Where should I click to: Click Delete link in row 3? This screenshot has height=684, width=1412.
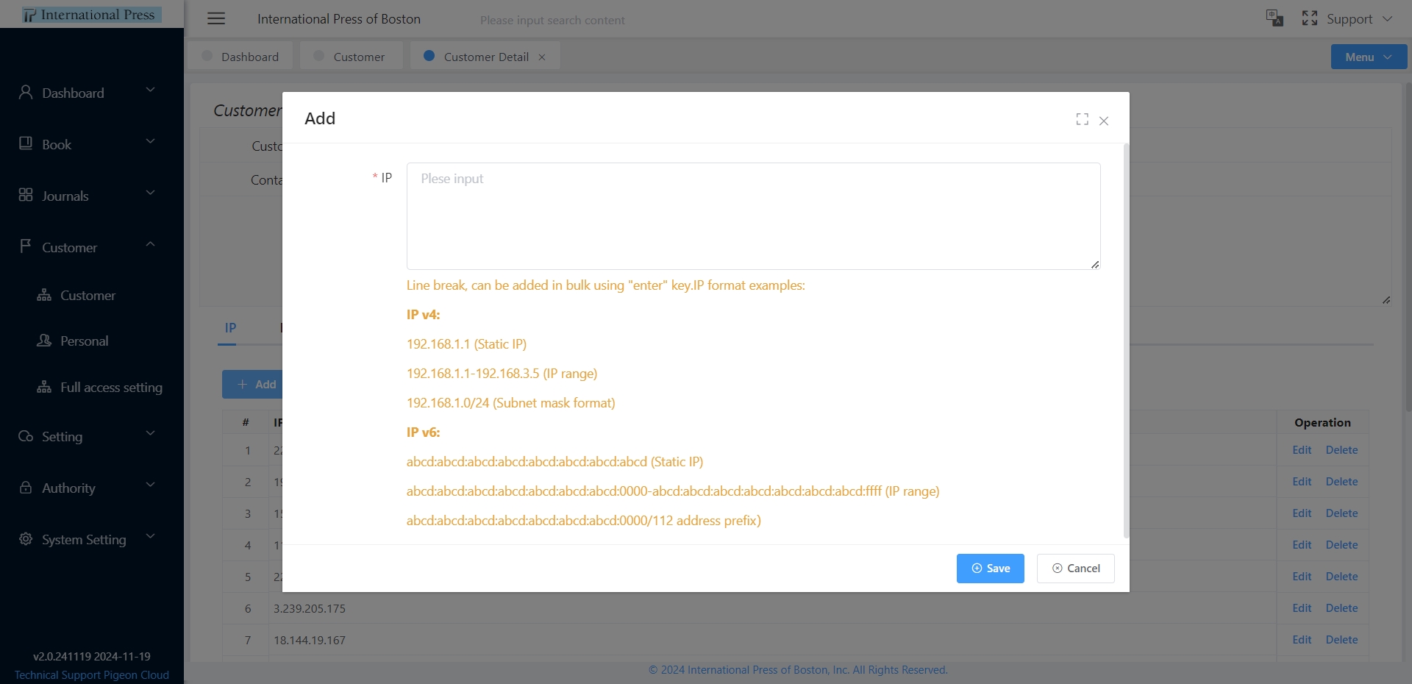point(1341,513)
